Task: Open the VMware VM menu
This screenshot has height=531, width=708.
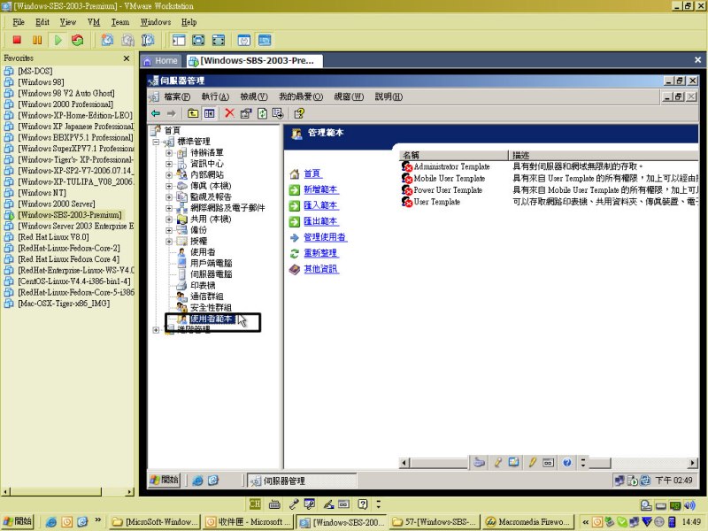Action: pos(94,22)
